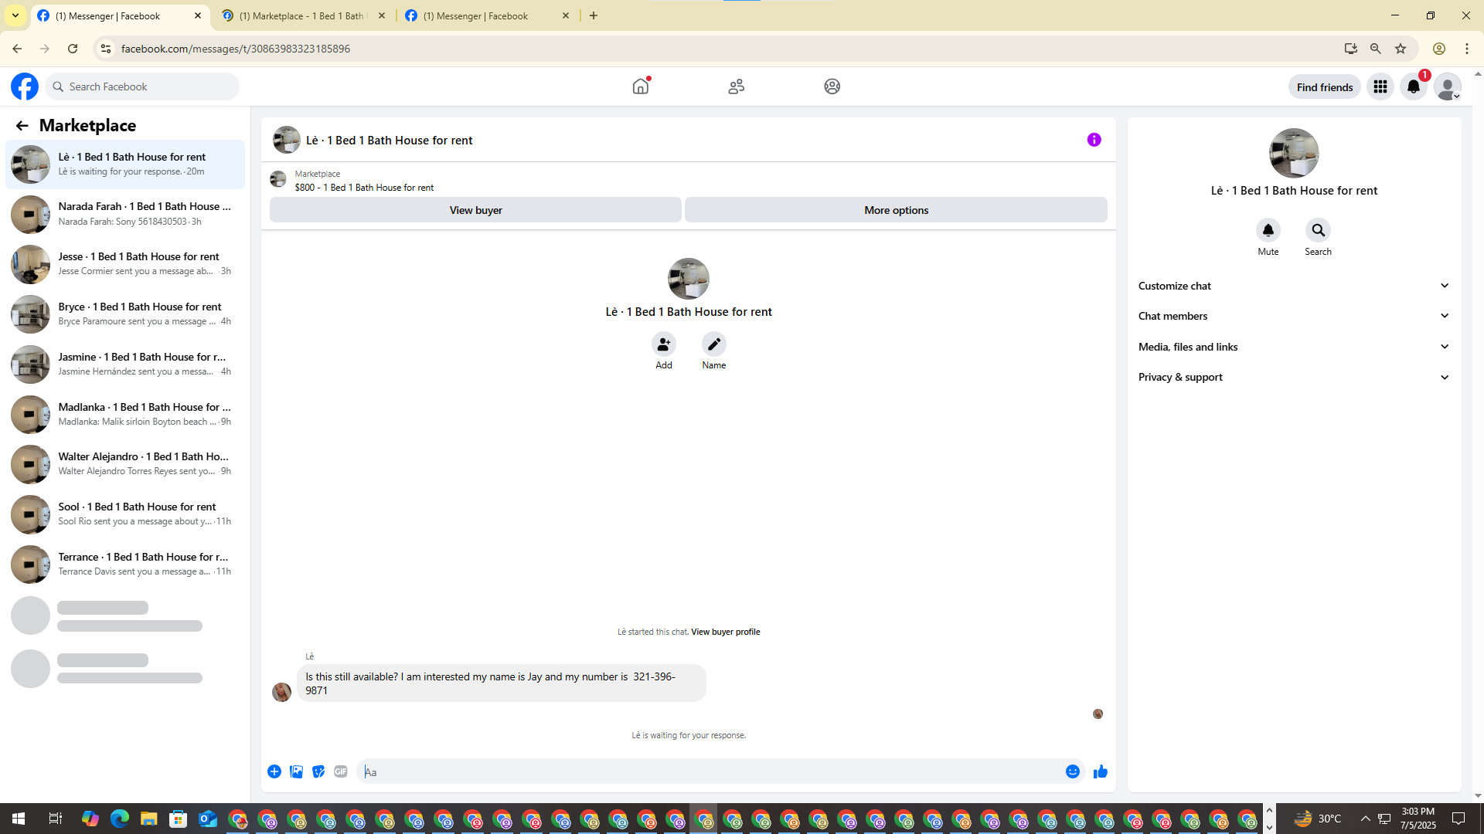The image size is (1484, 834).
Task: Open the emoji picker
Action: click(1072, 771)
